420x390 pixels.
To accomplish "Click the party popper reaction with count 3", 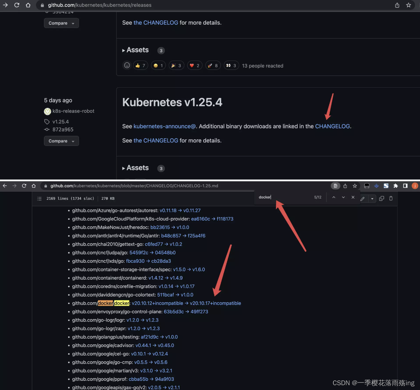I will pyautogui.click(x=176, y=65).
